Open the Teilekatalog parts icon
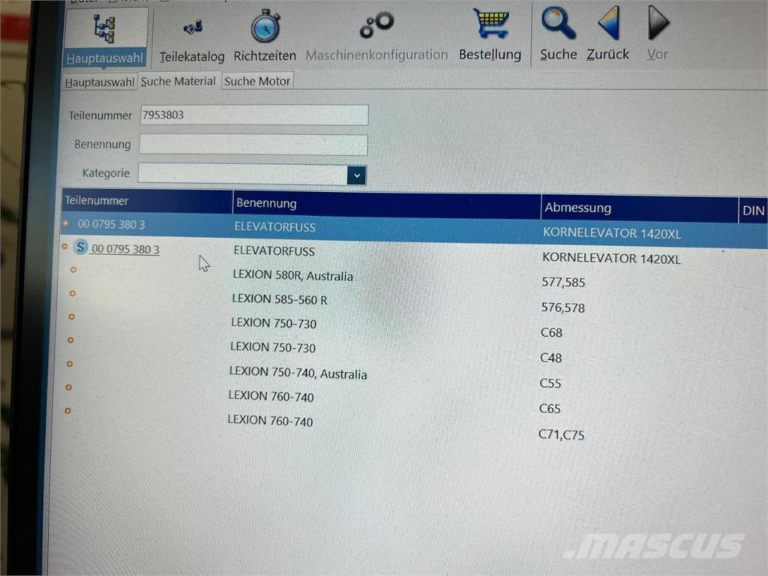Viewport: 768px width, 576px height. click(193, 27)
